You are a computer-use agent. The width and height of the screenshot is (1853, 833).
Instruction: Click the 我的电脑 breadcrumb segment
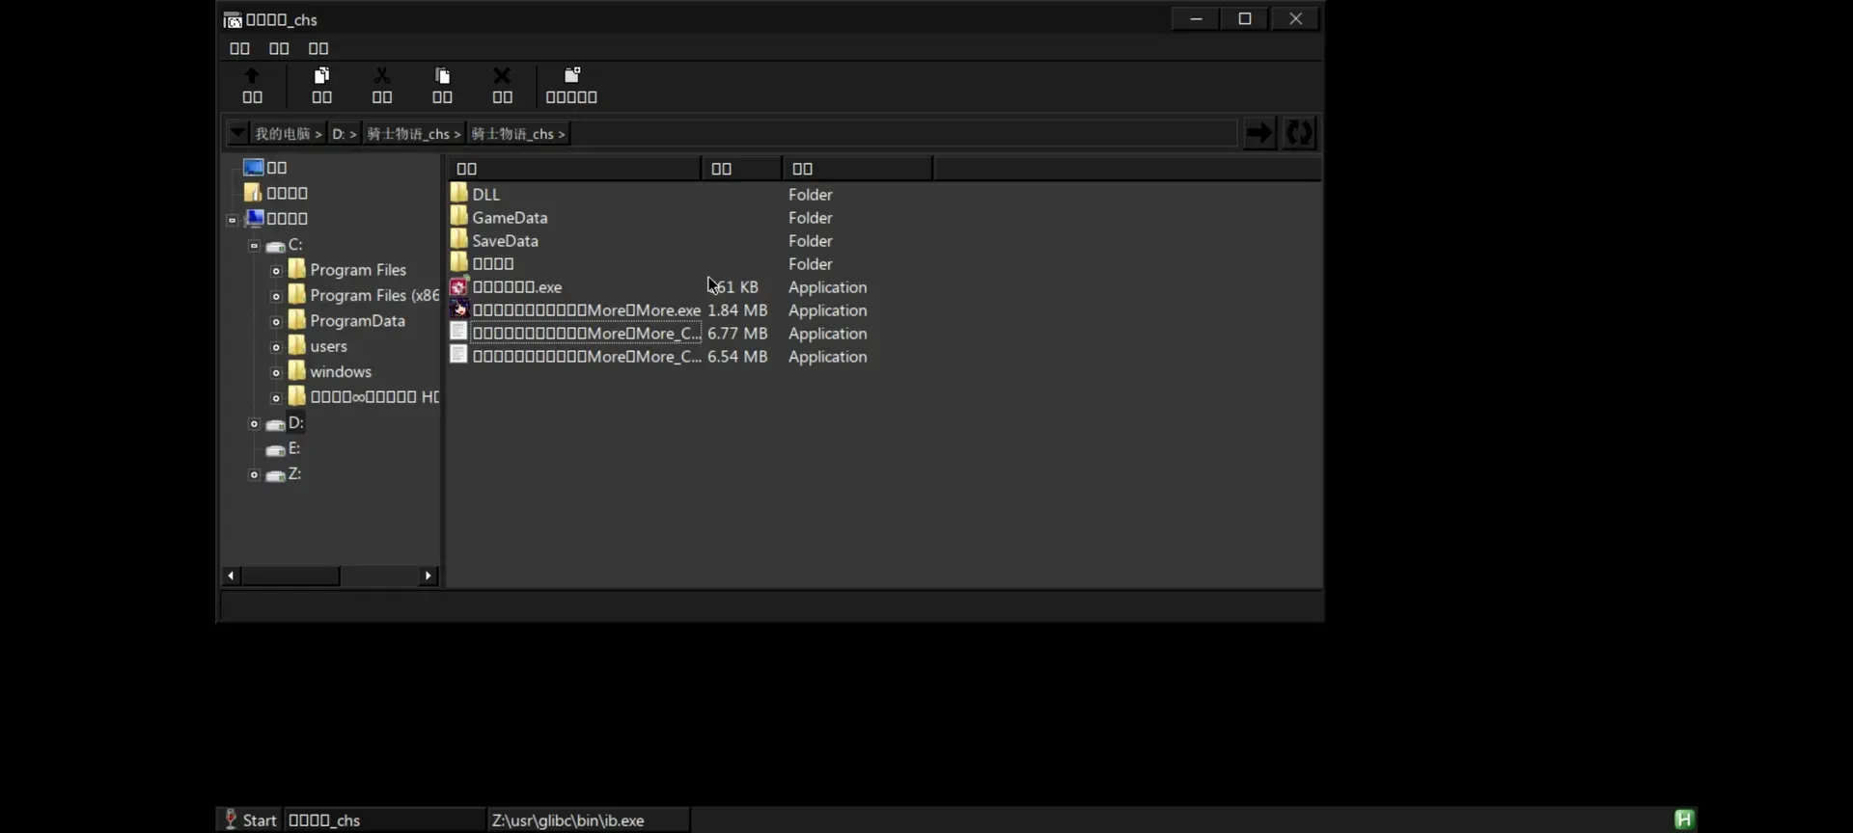288,134
